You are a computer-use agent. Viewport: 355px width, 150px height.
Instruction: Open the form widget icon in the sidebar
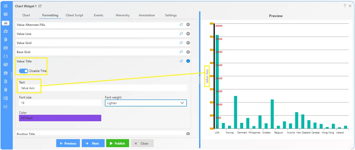[6, 14]
